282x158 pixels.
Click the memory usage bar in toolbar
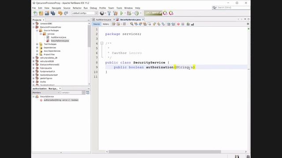[x=153, y=13]
